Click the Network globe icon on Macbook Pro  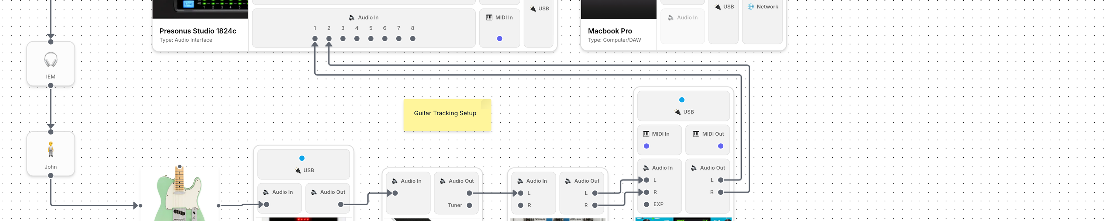point(750,7)
